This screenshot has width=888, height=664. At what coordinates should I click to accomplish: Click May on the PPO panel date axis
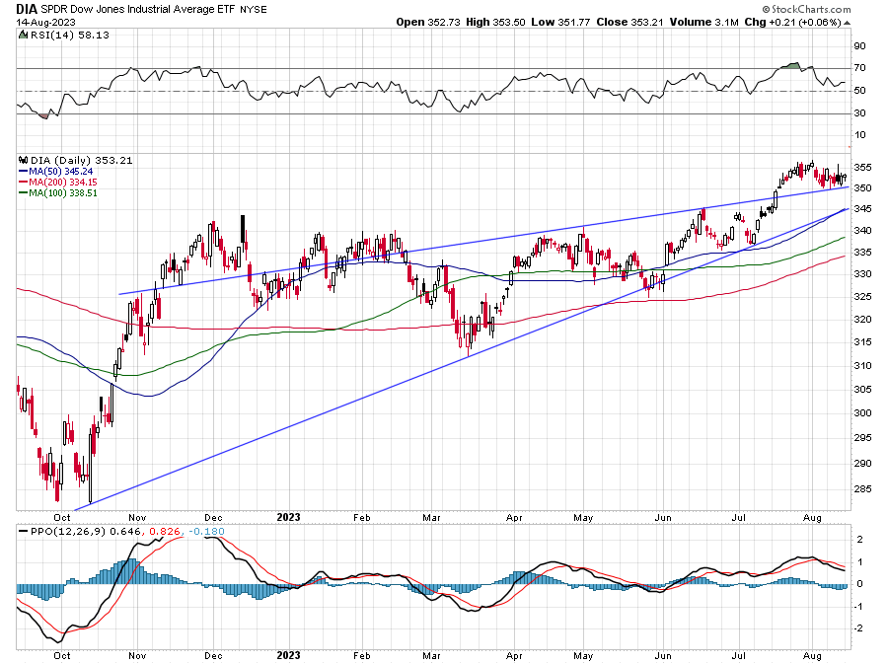583,655
